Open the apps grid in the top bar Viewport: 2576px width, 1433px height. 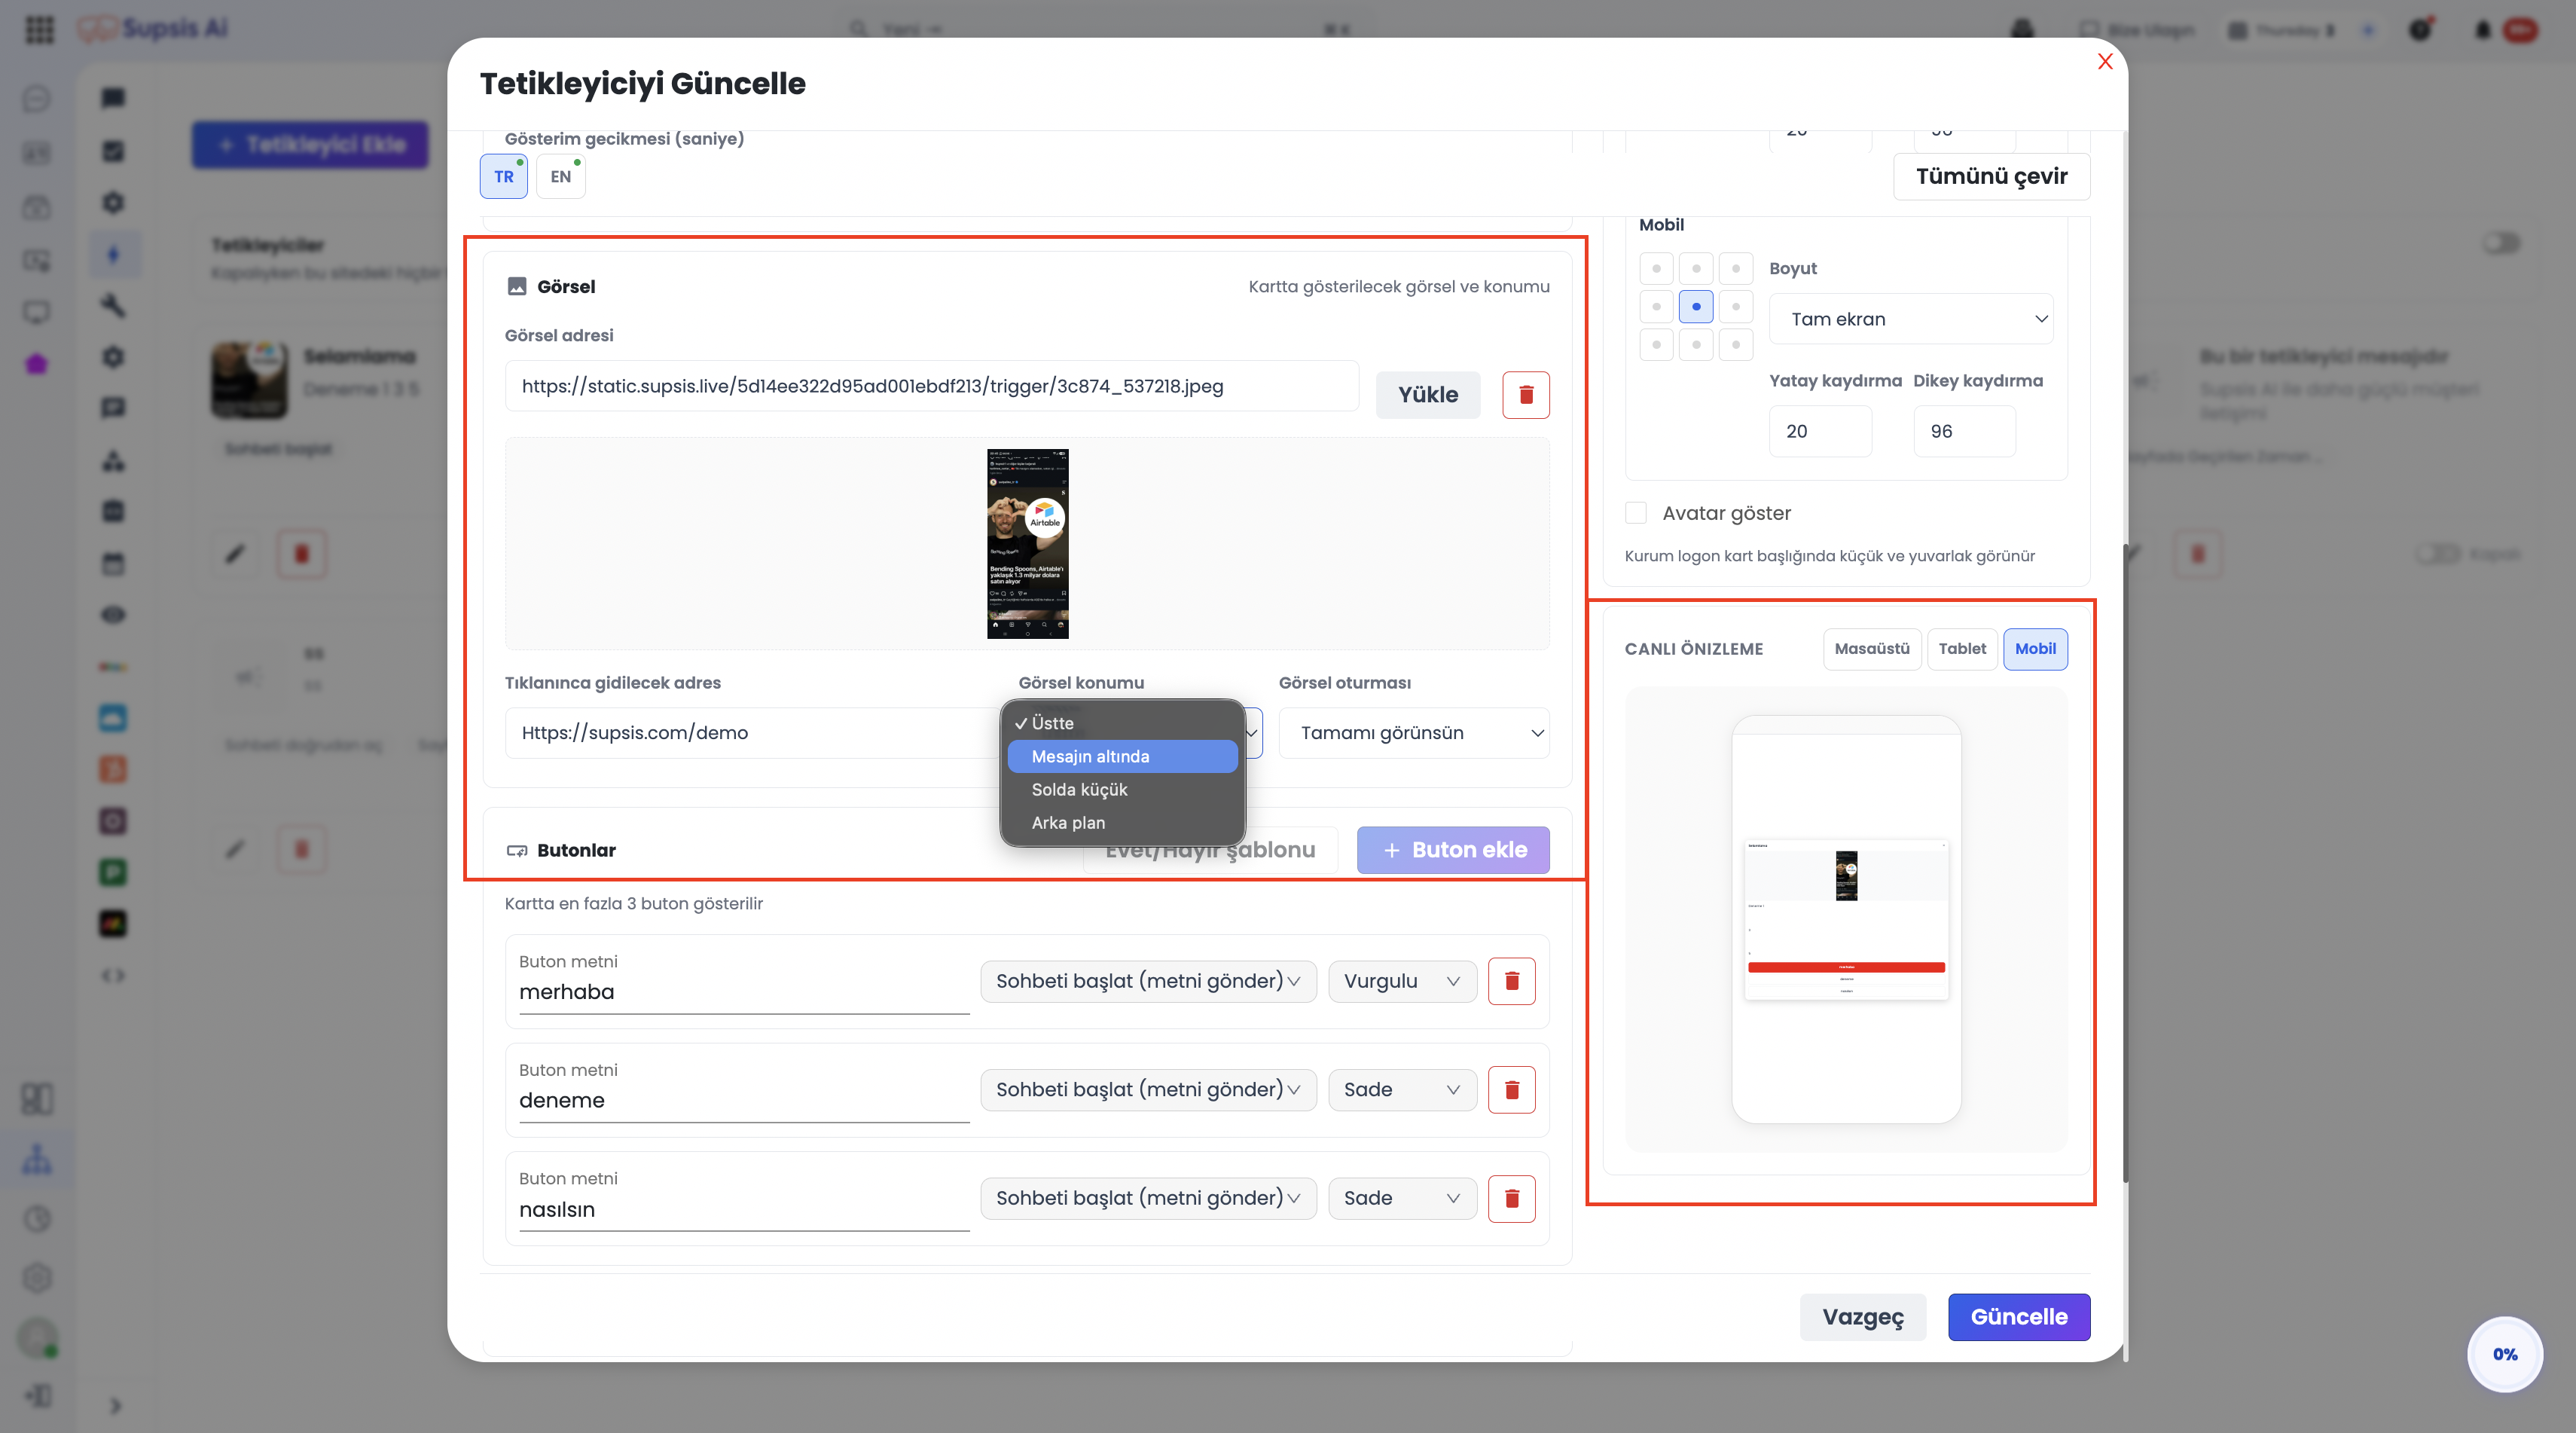pos(39,29)
